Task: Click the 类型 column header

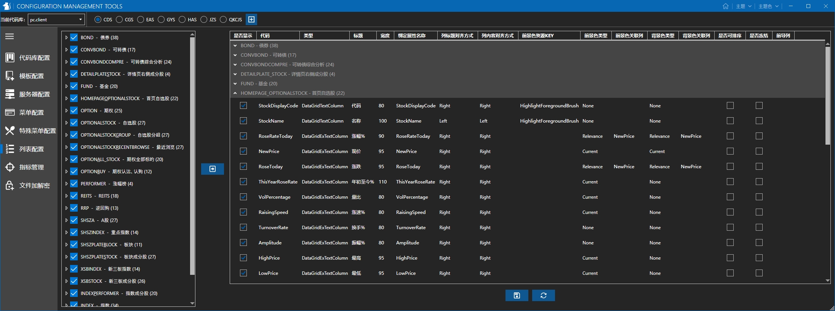Action: 325,35
